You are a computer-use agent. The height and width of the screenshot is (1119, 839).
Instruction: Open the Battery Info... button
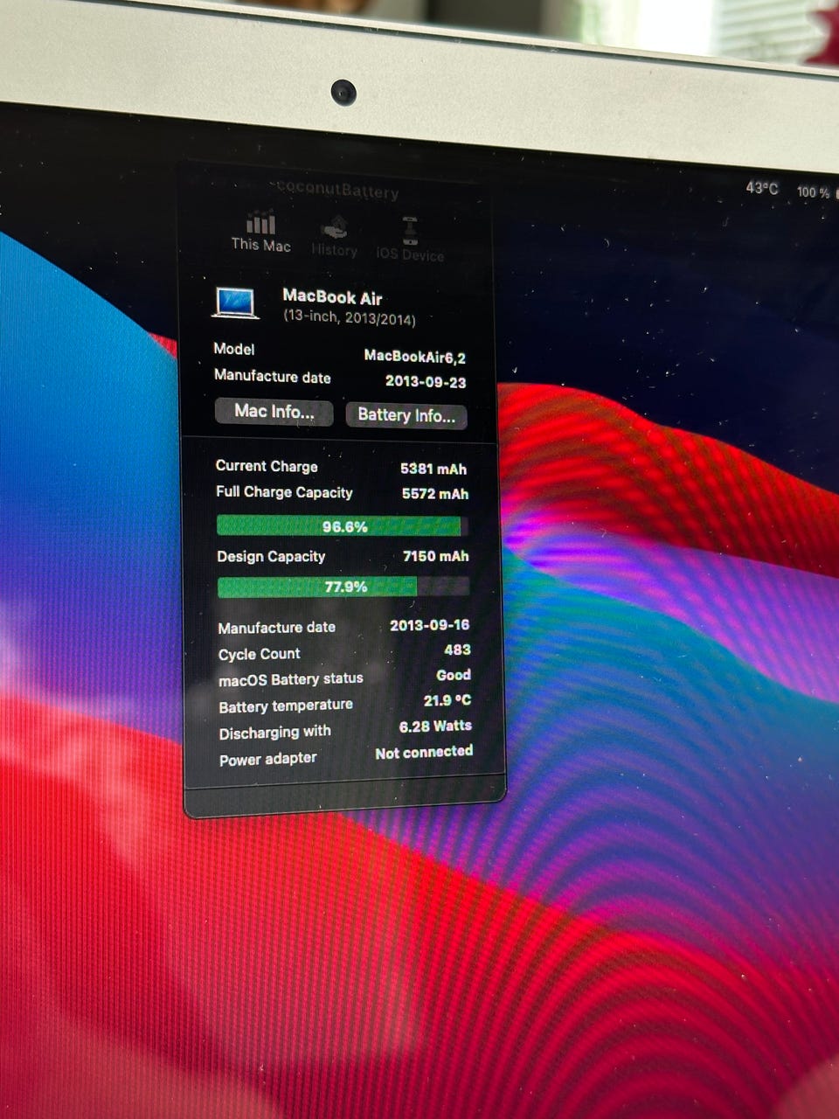click(x=406, y=415)
